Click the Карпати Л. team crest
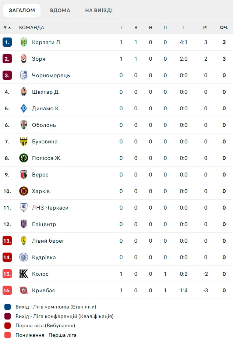This screenshot has width=233, height=339. click(x=24, y=42)
